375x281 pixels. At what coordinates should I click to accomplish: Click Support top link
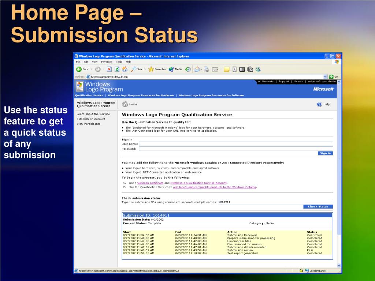[x=284, y=82]
